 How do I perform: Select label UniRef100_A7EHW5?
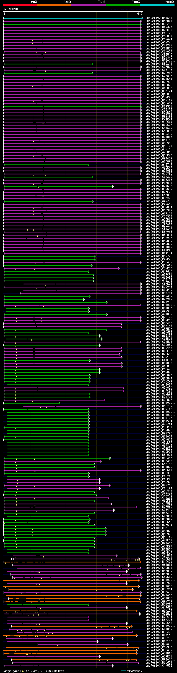click(x=159, y=330)
